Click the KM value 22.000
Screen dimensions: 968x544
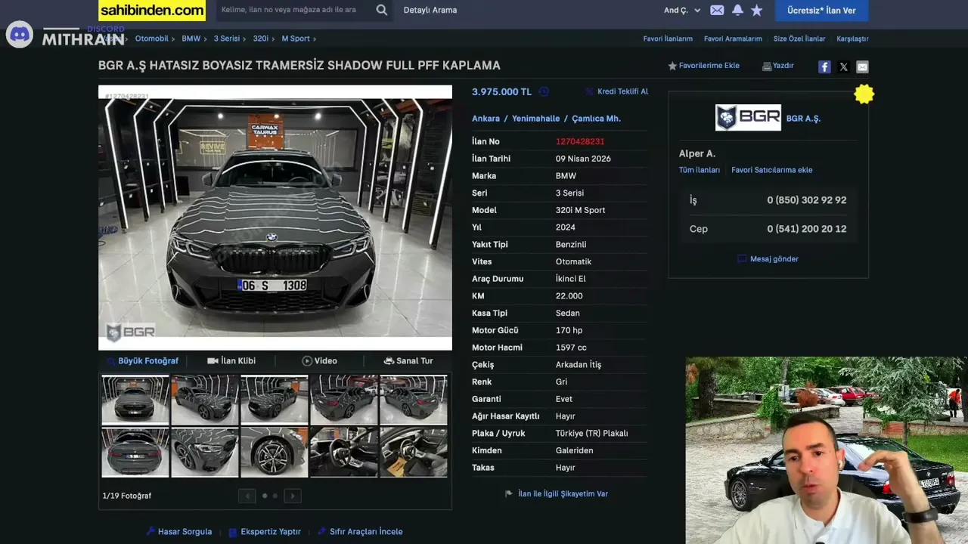tap(569, 296)
